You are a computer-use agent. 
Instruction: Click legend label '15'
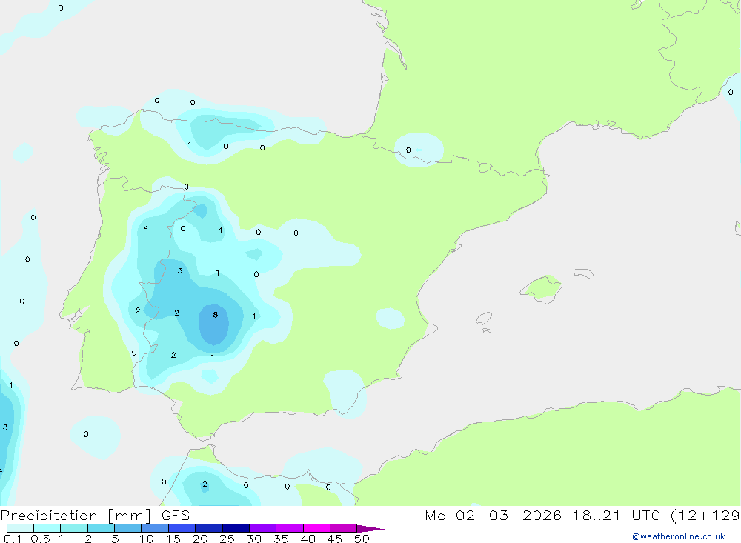[173, 539]
